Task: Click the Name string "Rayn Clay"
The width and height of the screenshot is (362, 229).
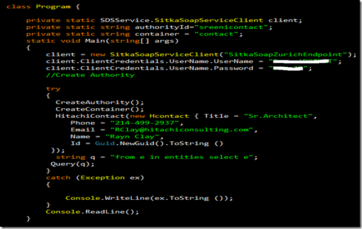Action: tap(132, 136)
